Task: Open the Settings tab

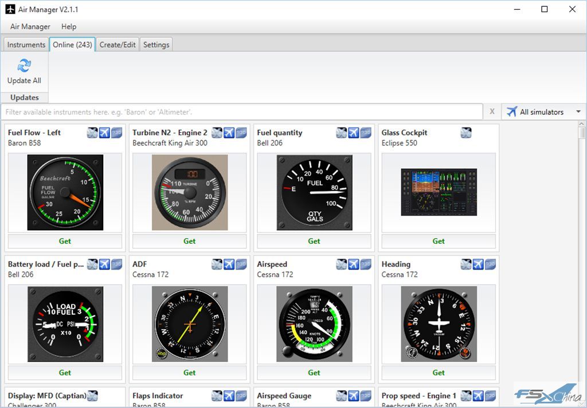Action: (x=156, y=45)
